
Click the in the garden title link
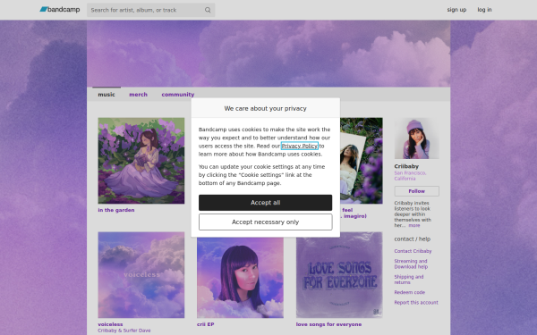pyautogui.click(x=116, y=210)
